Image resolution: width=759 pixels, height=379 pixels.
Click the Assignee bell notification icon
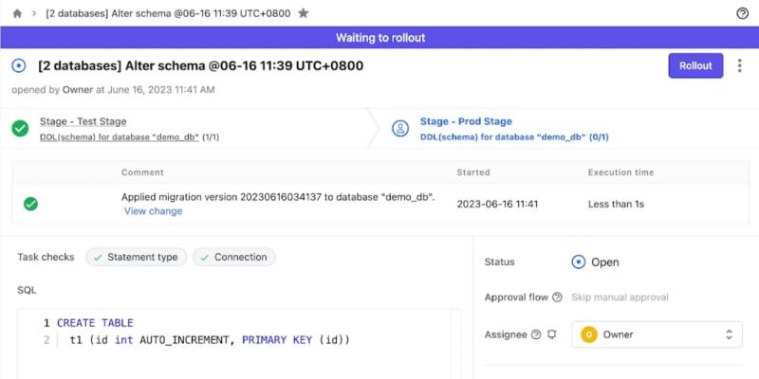551,334
